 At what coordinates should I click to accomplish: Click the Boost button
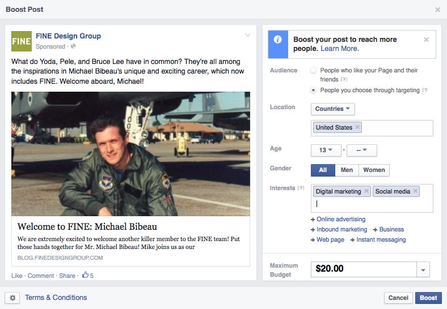tap(428, 298)
